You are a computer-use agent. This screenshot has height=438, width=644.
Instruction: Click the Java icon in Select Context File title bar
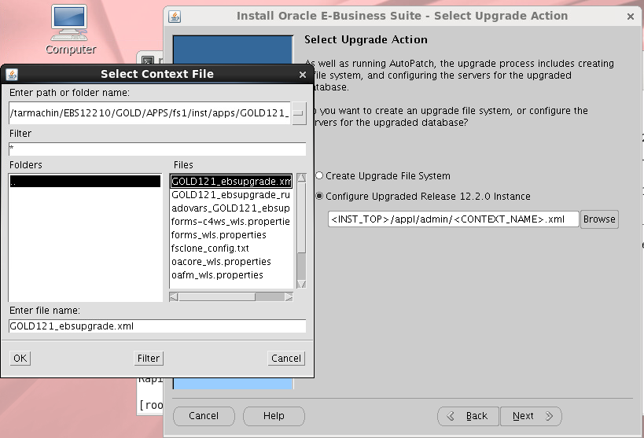coord(12,75)
